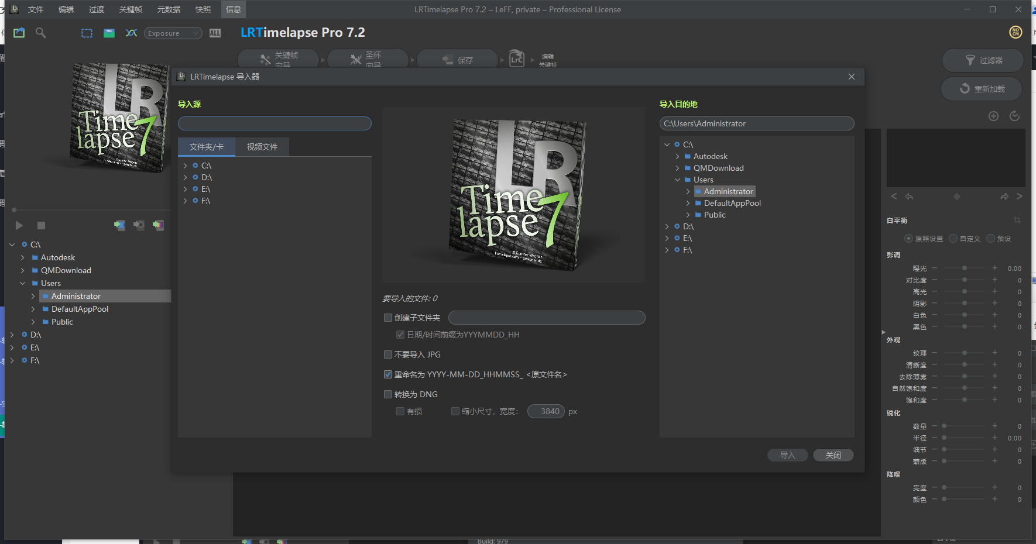Click the plus icon on the 曝光 row

[x=994, y=268]
